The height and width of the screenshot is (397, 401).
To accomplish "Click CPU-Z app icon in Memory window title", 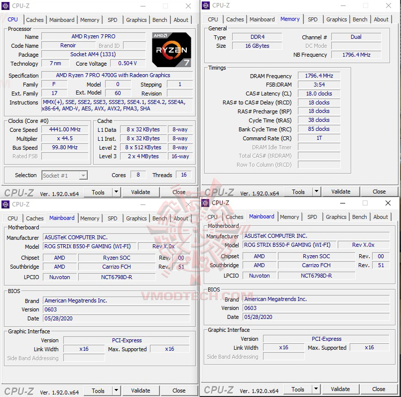I will (206, 5).
